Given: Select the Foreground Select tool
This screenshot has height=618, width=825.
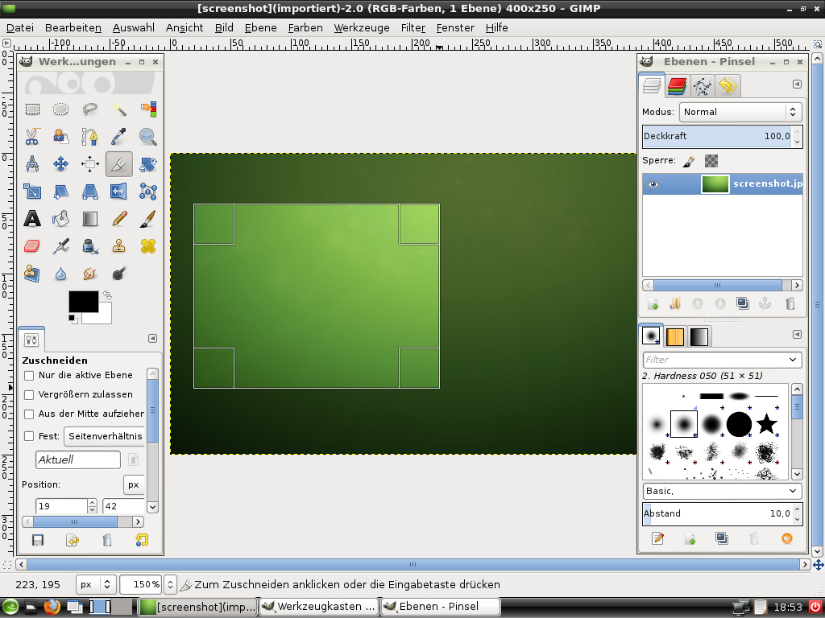Looking at the screenshot, I should pos(61,137).
